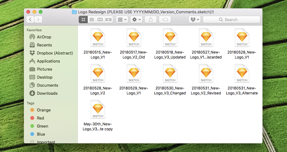Select May-30th_New-Logo_V3...te copy file icon
Image resolution: width=287 pixels, height=152 pixels.
click(x=98, y=109)
